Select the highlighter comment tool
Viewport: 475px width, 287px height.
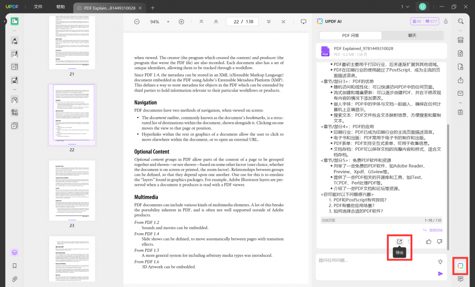(14, 41)
